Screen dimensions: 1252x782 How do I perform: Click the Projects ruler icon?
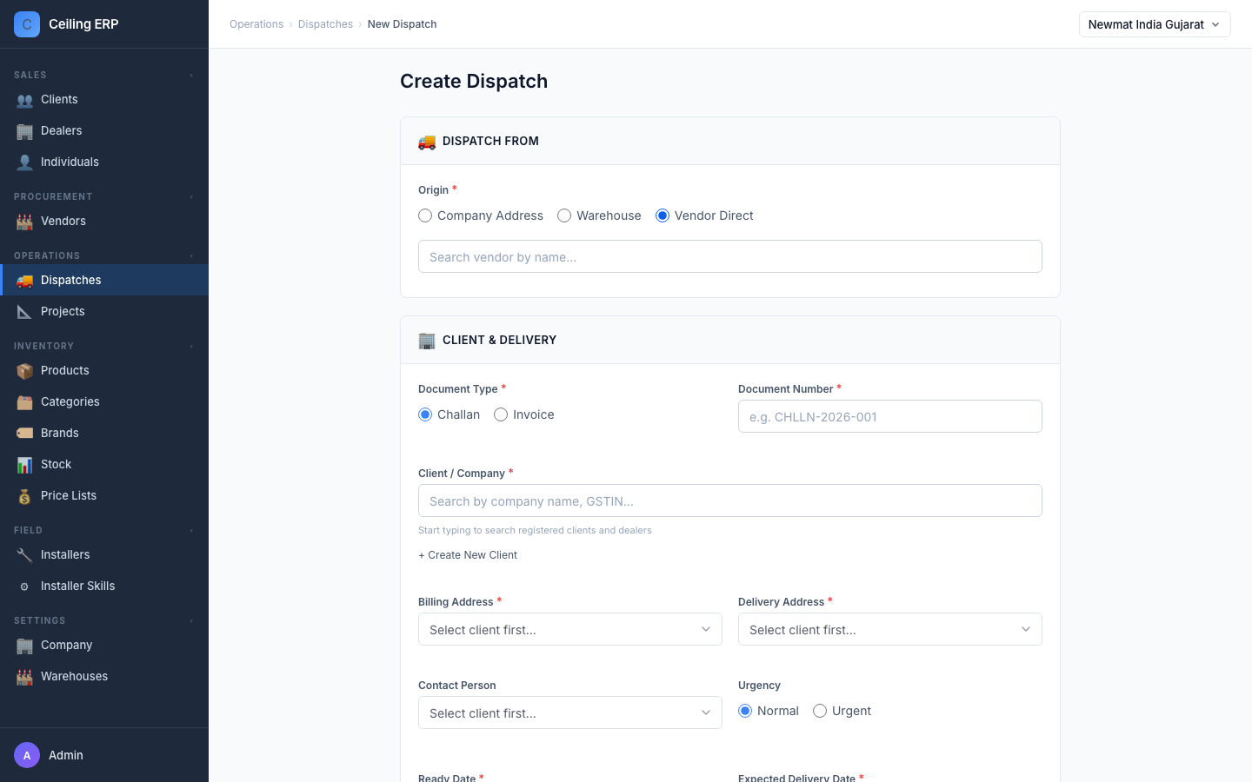[24, 312]
